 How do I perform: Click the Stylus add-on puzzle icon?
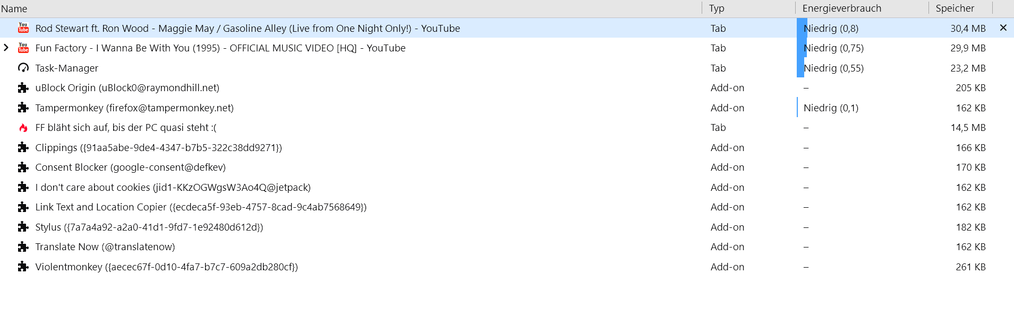pyautogui.click(x=23, y=227)
